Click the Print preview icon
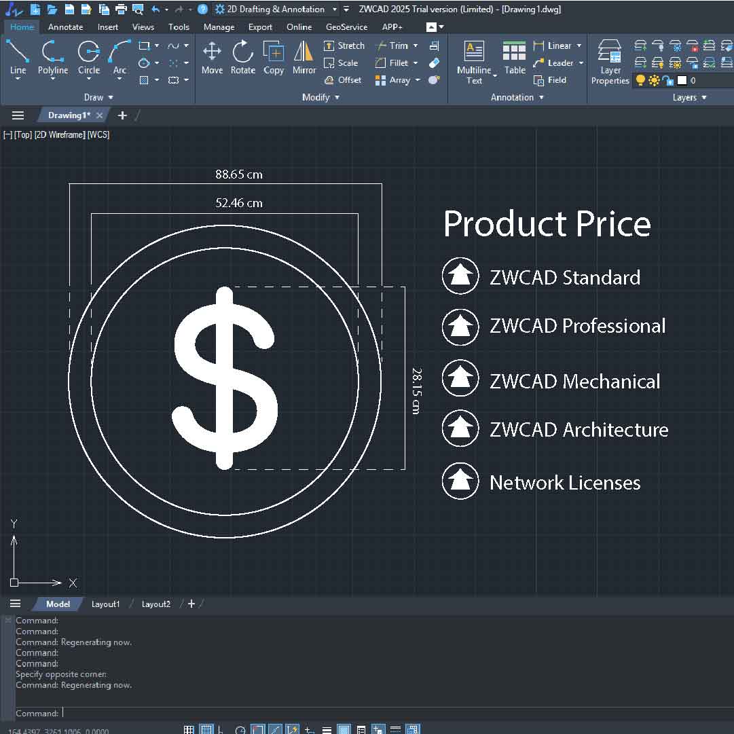Viewport: 734px width, 734px height. [x=138, y=9]
